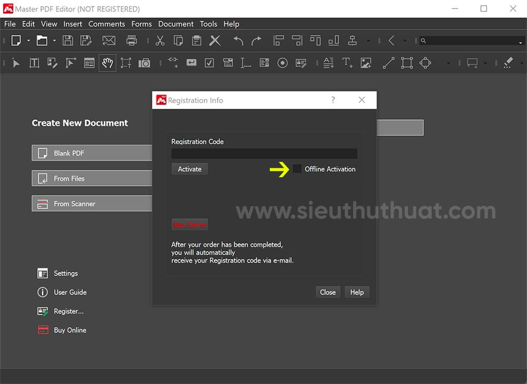Select the arrow Select tool
Image resolution: width=527 pixels, height=384 pixels.
pos(16,63)
